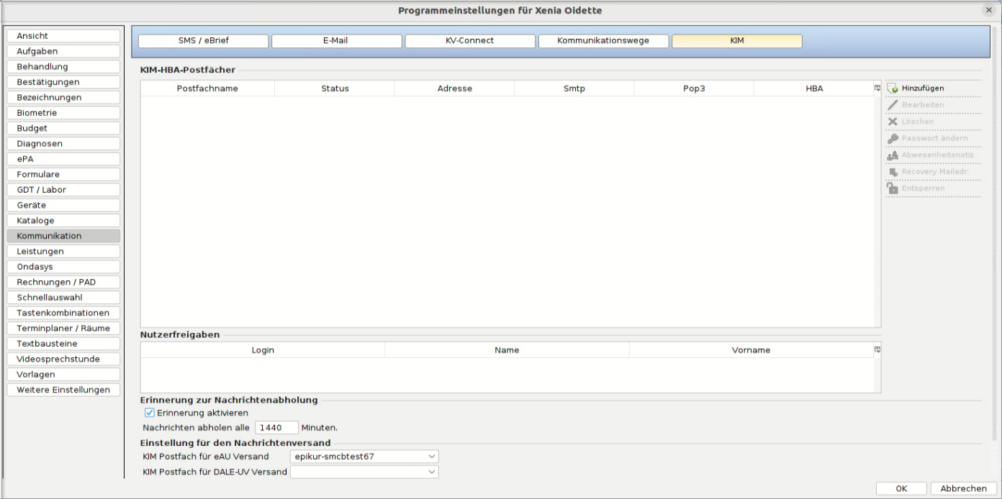Sort Nutzerfreigaben by the Login column
This screenshot has height=499, width=1002.
263,350
